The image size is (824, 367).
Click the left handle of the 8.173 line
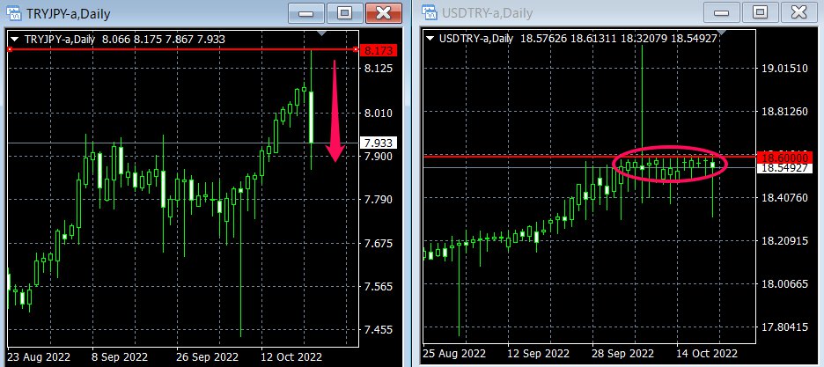pos(10,50)
